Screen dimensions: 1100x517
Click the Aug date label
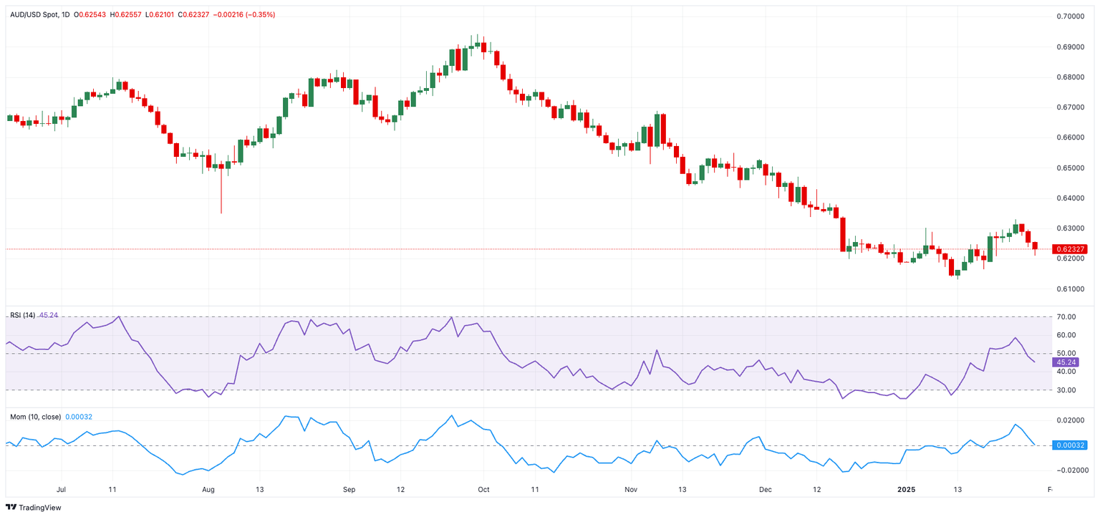pos(208,490)
